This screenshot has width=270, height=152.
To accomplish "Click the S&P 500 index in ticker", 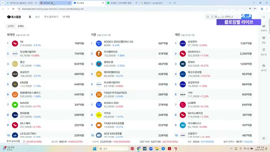I will coord(159,142).
